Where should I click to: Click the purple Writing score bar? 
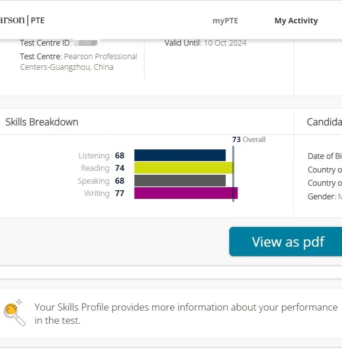186,193
